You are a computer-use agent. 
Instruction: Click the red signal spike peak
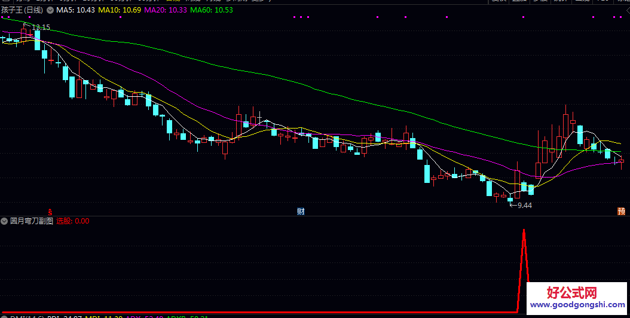coord(524,231)
